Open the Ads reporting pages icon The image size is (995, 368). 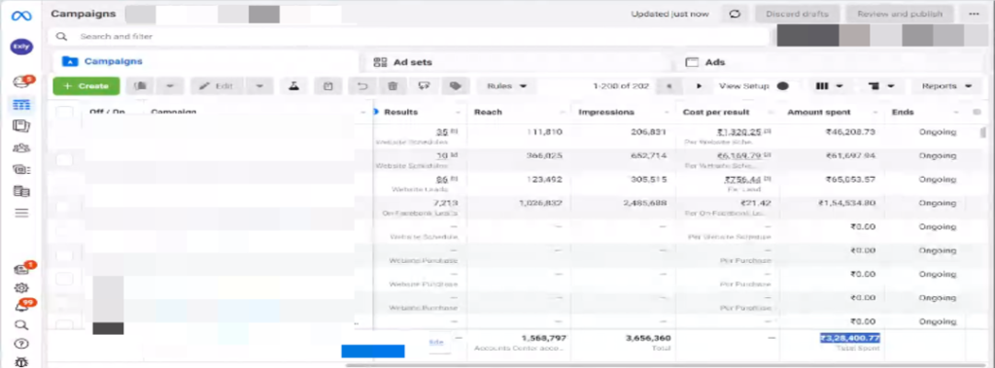[x=21, y=125]
